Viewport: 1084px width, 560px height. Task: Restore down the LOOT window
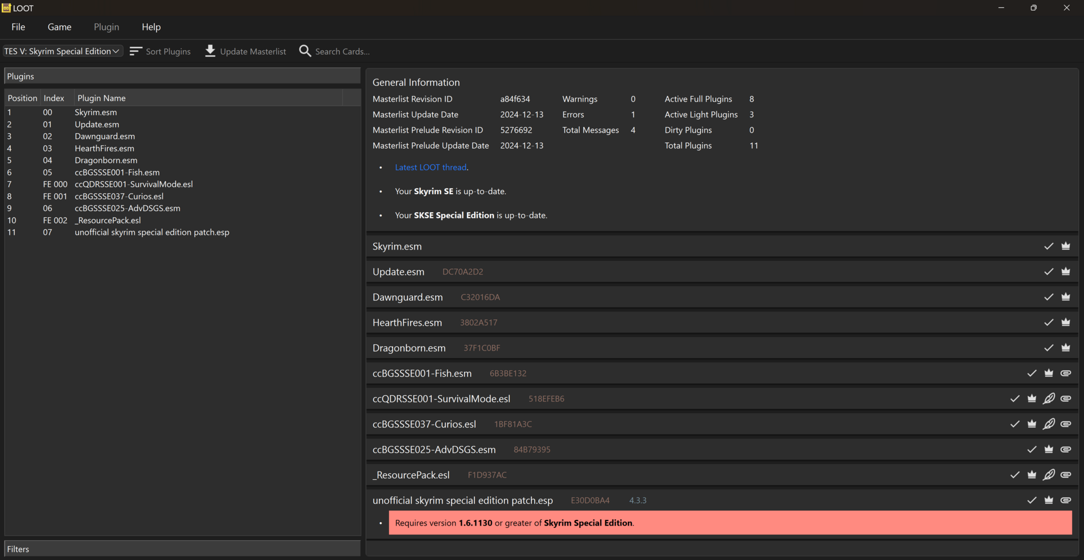pyautogui.click(x=1034, y=8)
